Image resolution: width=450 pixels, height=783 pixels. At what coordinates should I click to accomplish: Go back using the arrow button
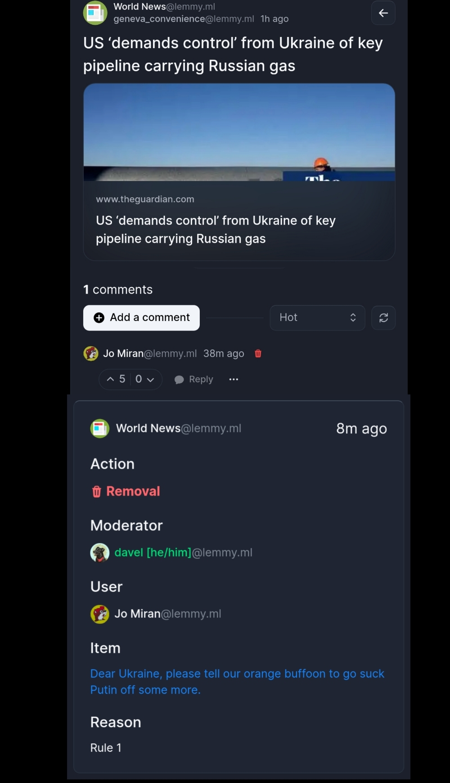(x=383, y=13)
